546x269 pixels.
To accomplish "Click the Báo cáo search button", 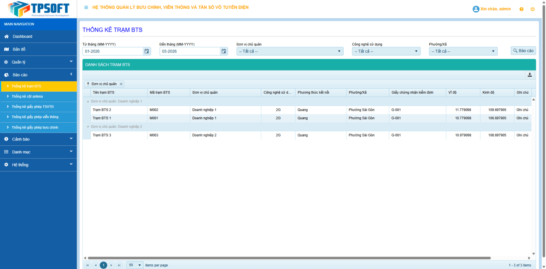I will 523,50.
